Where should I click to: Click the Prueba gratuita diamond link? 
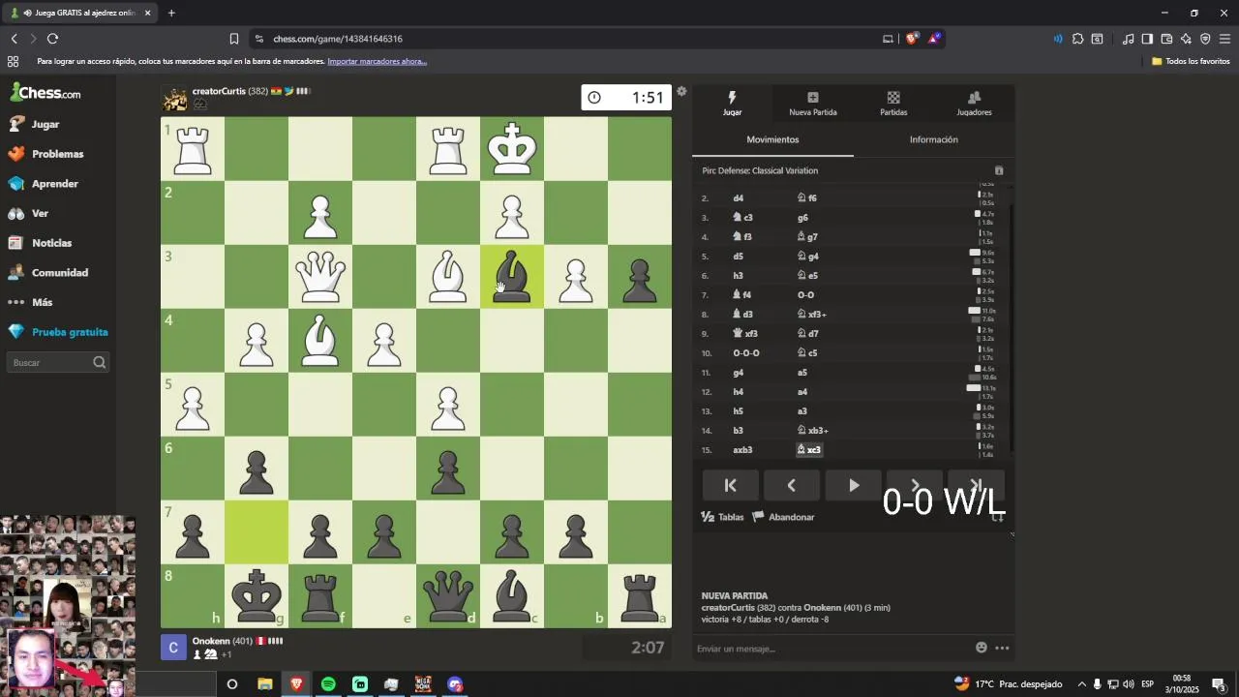(58, 332)
